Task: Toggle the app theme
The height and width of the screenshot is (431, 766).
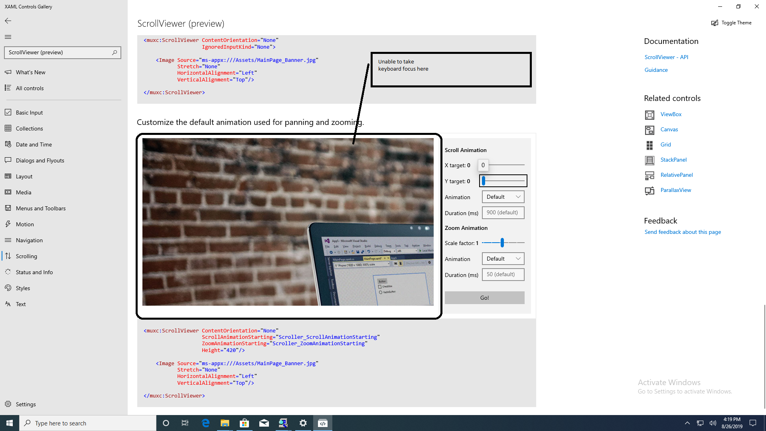Action: (731, 23)
